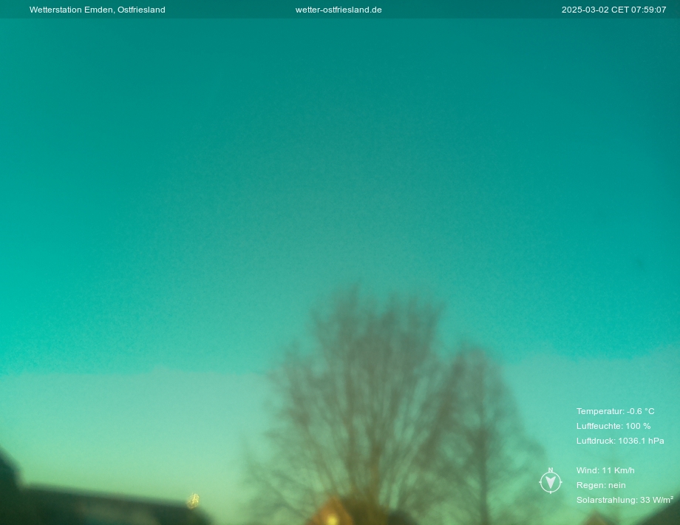Click the 'N' north marker on the compass
680x525 pixels.
coord(551,470)
